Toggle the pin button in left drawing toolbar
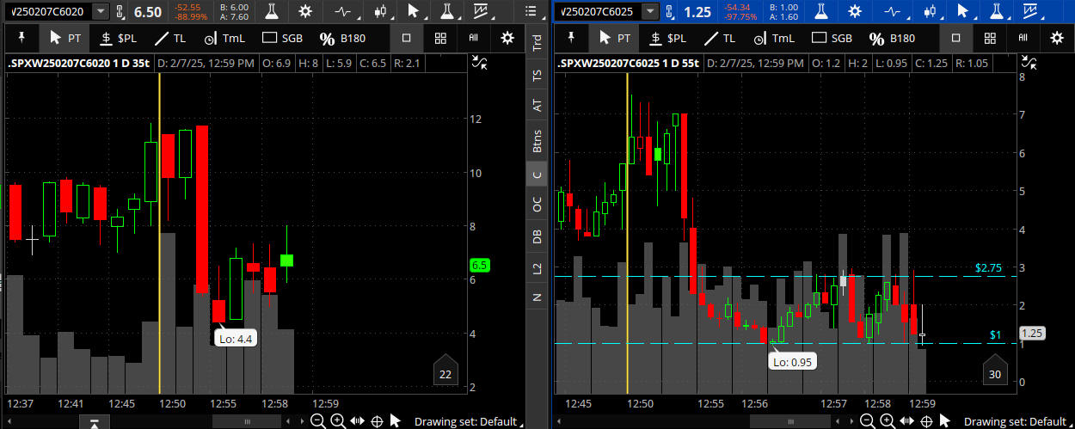Viewport: 1075px width, 429px height. (x=20, y=38)
